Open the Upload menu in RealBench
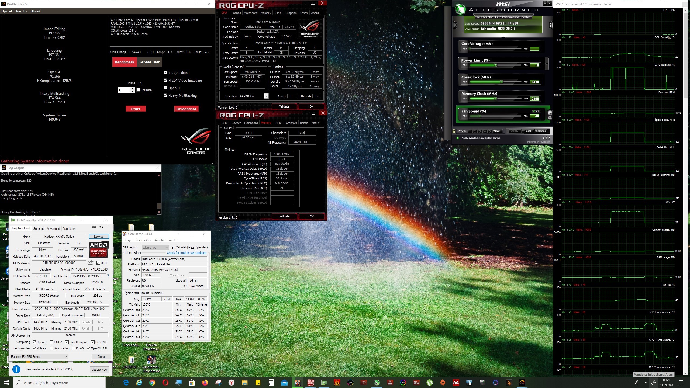This screenshot has width=690, height=388. click(x=6, y=11)
